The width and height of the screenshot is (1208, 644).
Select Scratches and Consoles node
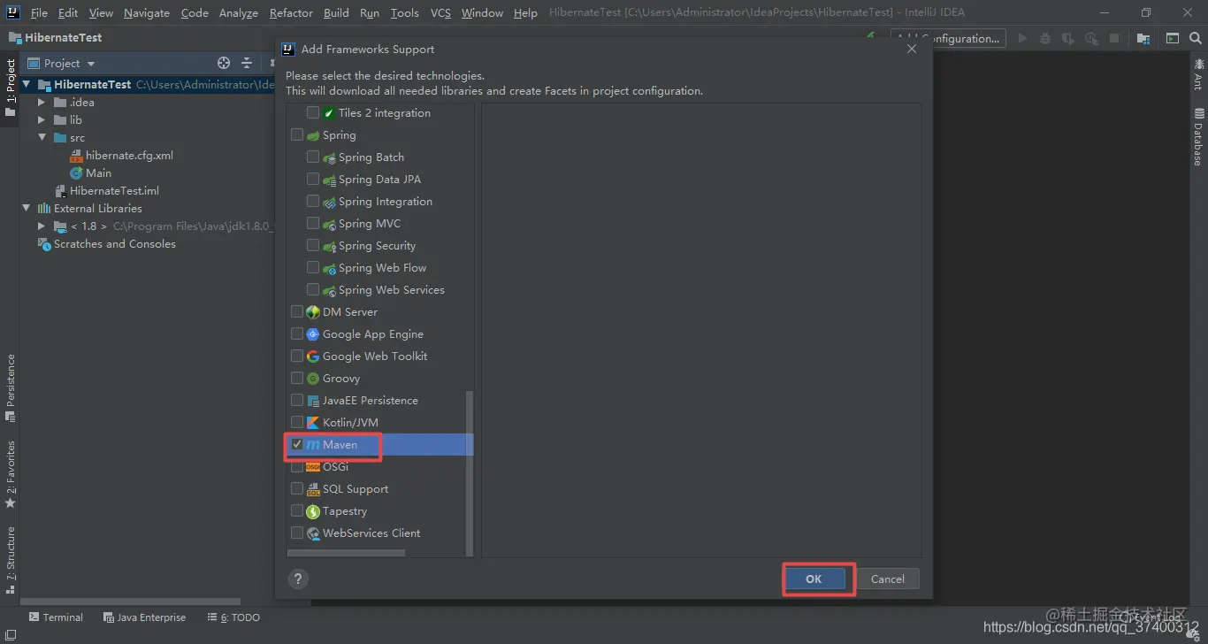[x=114, y=243]
